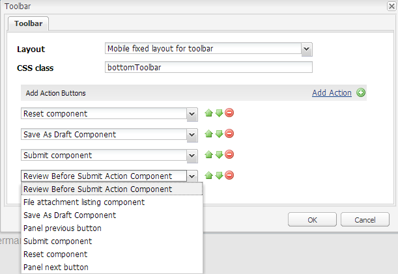Remove the Submit component action row
This screenshot has width=398, height=274.
pos(229,155)
